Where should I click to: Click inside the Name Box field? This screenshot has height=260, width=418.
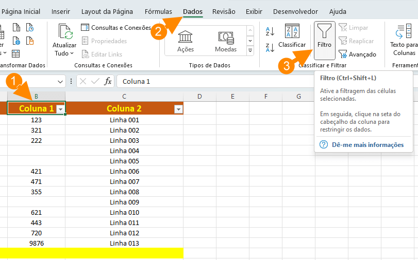click(x=28, y=81)
